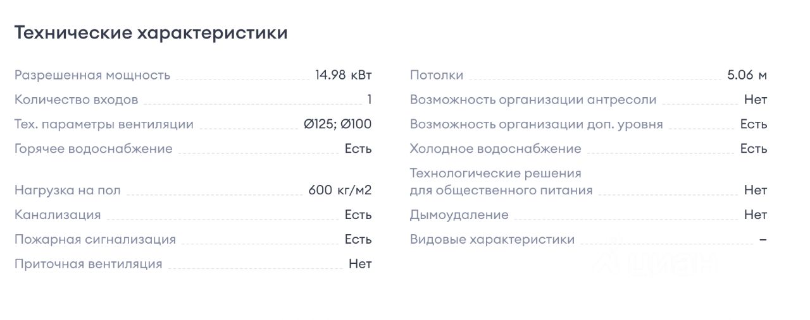Click the "Пожарная сигнализация" label
The height and width of the screenshot is (320, 810).
95,239
